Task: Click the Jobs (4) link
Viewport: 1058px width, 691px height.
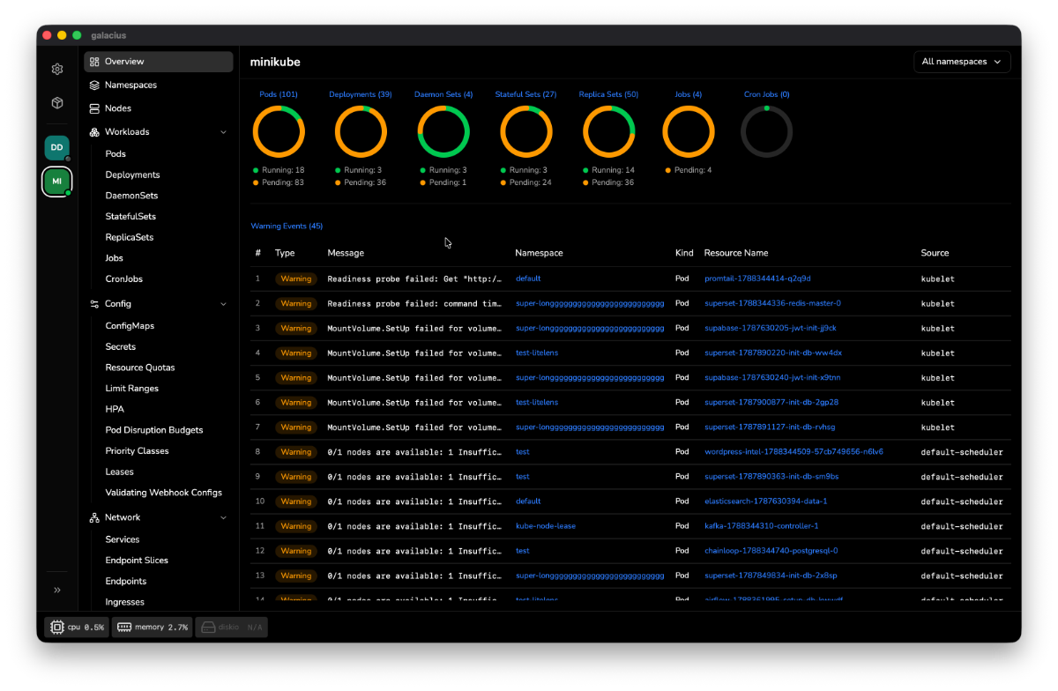Action: point(689,94)
